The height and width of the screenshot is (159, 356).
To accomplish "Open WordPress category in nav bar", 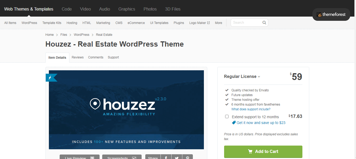I will click(29, 23).
